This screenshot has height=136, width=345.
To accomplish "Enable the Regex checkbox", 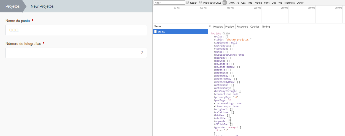I will (x=188, y=2).
